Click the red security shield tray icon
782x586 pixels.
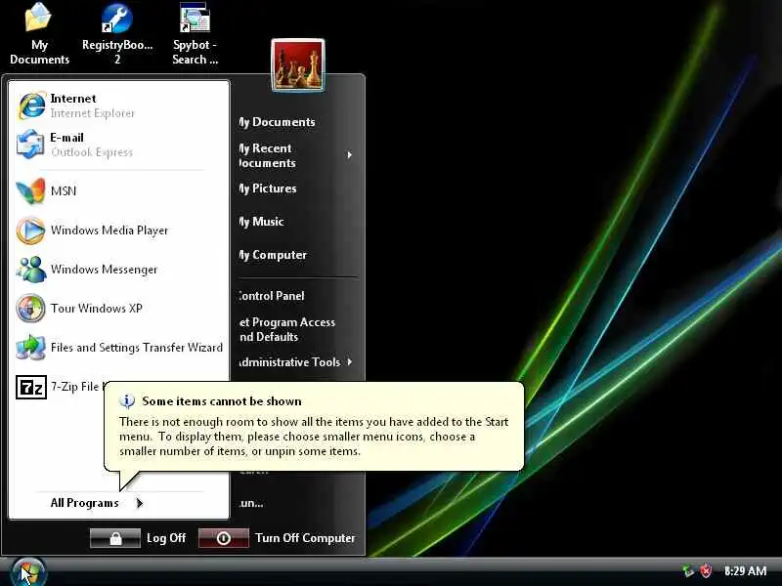706,571
